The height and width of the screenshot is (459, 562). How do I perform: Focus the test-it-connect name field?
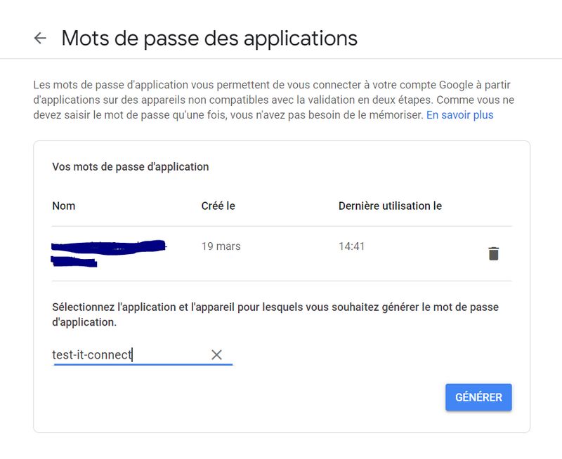coord(126,355)
